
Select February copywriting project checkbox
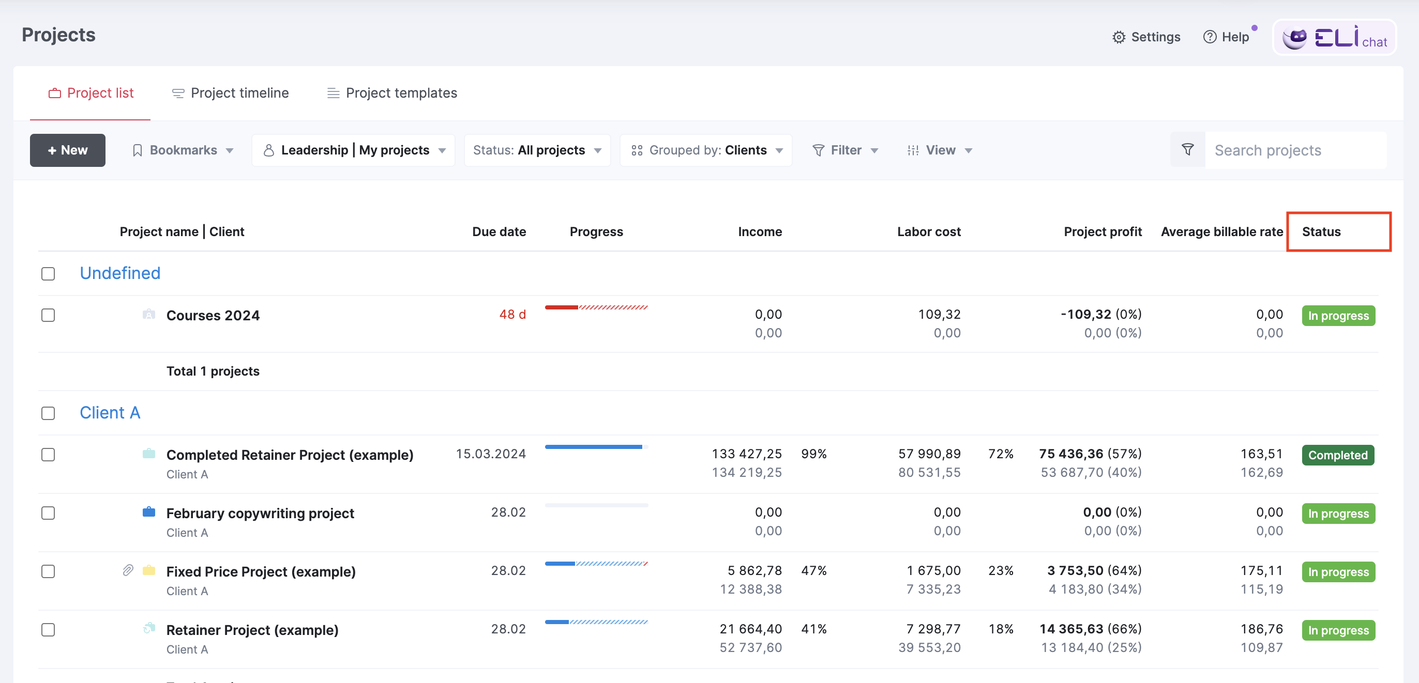48,513
